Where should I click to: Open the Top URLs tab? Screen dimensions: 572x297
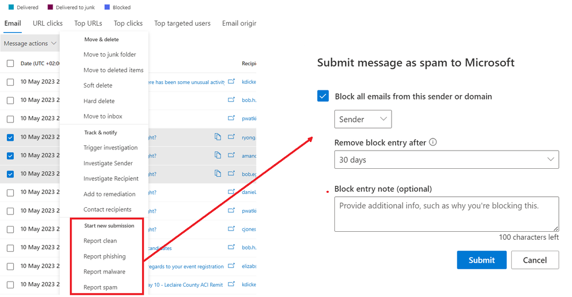click(x=88, y=23)
